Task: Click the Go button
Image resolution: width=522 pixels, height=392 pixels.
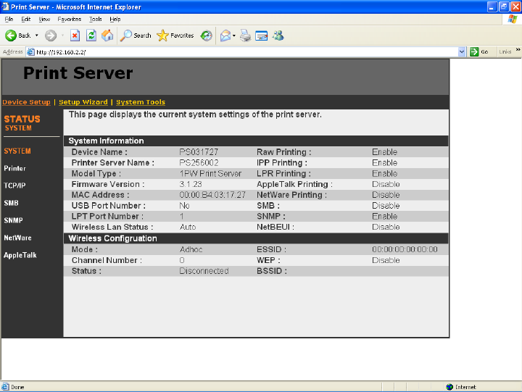Action: pos(479,51)
